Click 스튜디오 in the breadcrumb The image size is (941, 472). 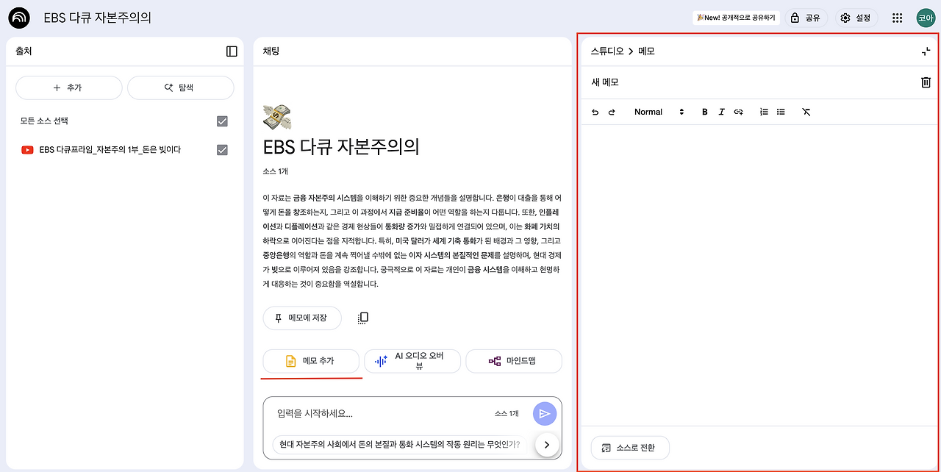coord(608,52)
